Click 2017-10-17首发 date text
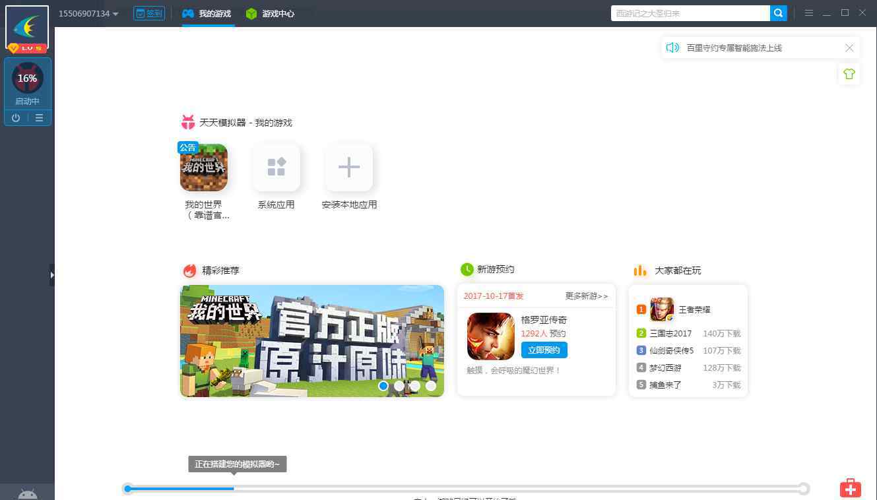 pos(494,296)
